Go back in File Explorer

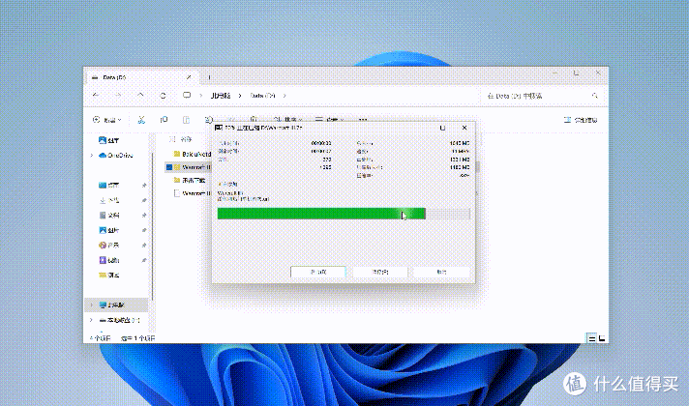(x=96, y=95)
